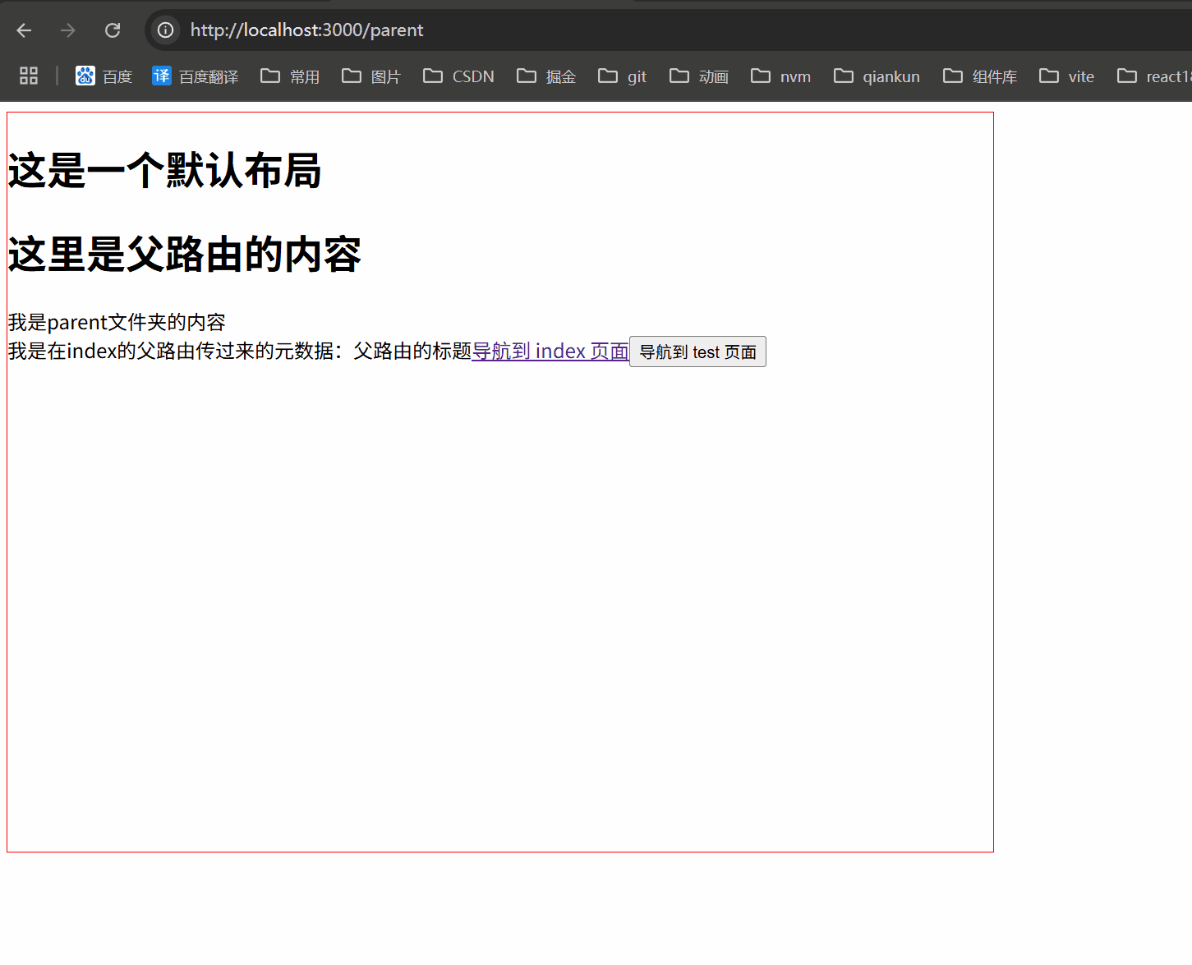Screen dimensions: 1192x965
Task: Click the text 父路由的标题 metadata line
Action: pyautogui.click(x=240, y=352)
